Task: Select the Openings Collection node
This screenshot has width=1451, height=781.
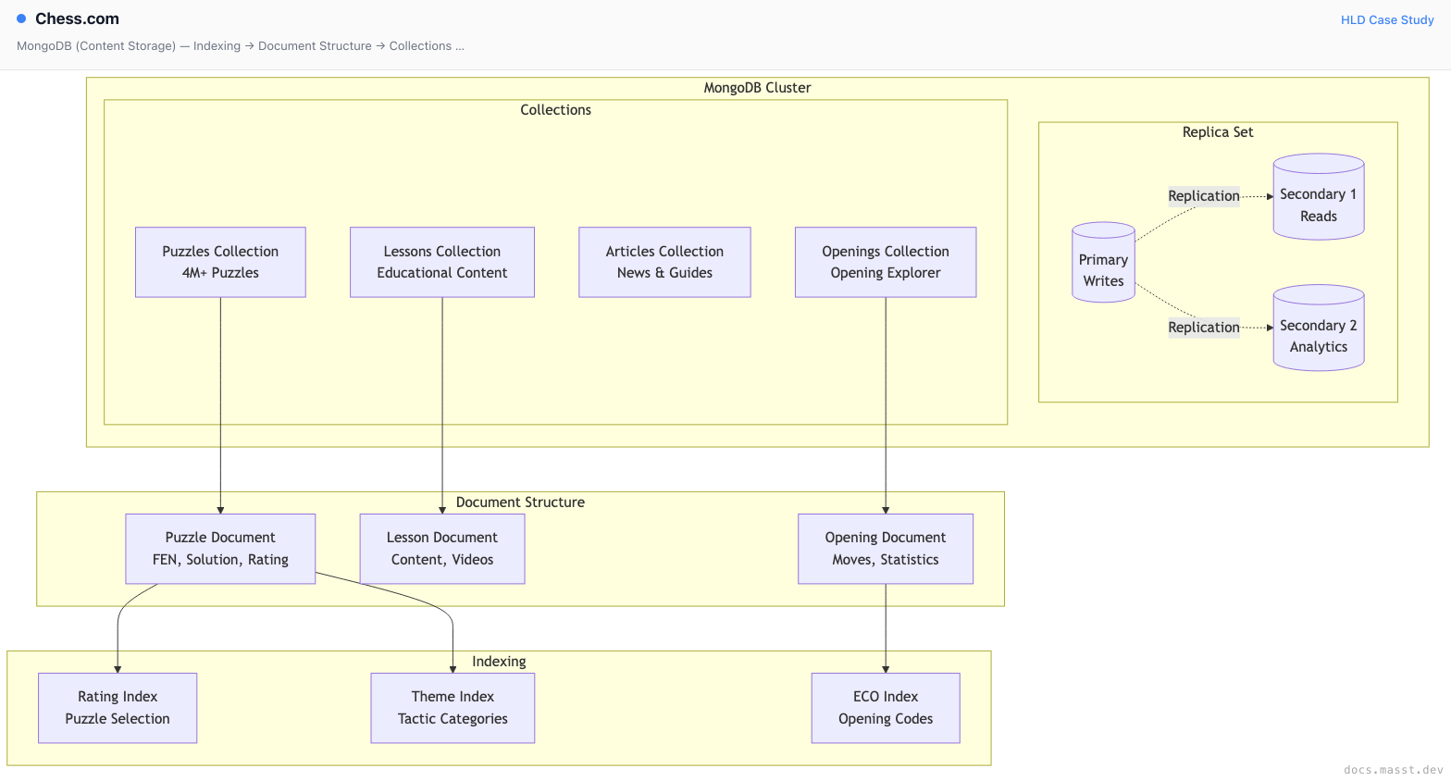Action: pyautogui.click(x=886, y=262)
